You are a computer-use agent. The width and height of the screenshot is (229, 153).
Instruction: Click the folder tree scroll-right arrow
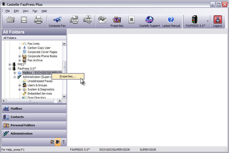tap(60, 101)
